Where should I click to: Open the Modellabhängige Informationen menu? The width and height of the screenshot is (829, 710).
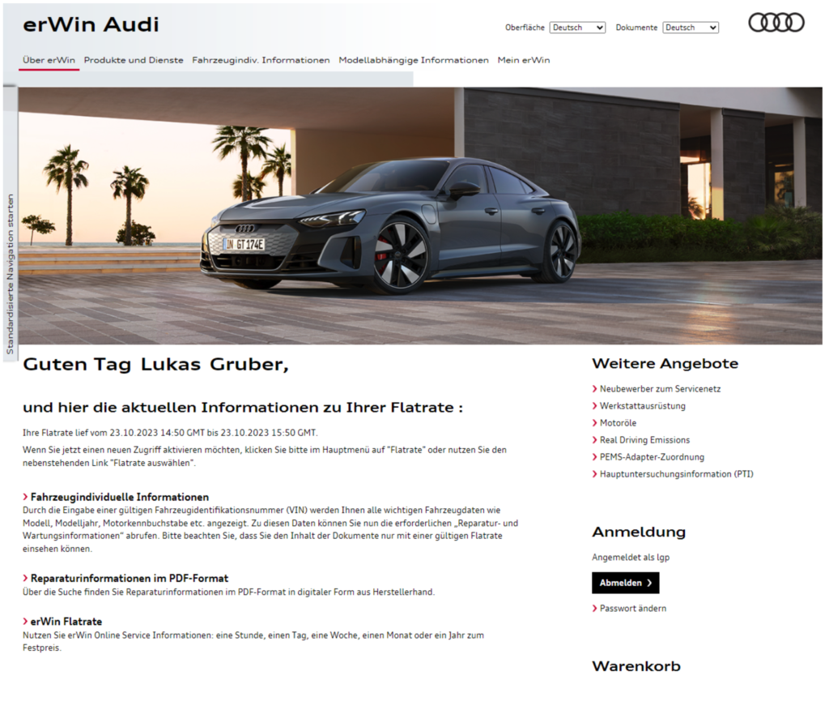point(414,60)
